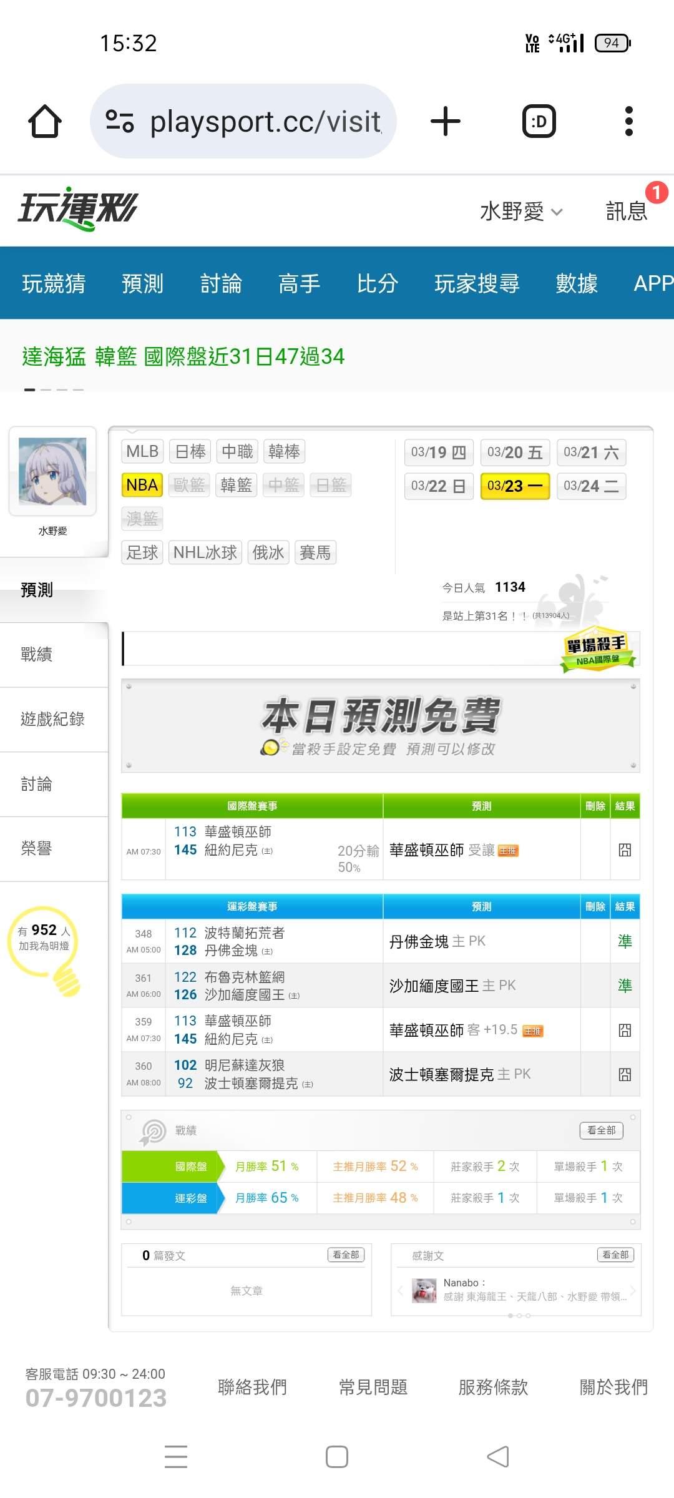Select the 韓籃 league filter

237,485
